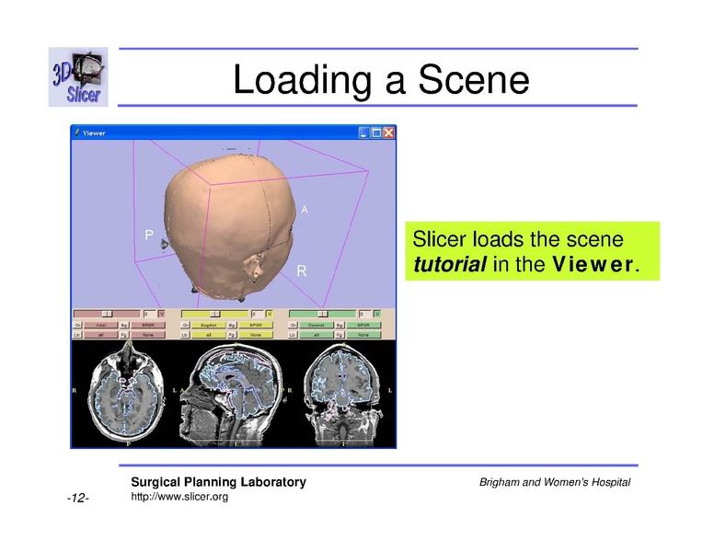714x552 pixels.
Task: Click the green panel Fg button
Action: coord(340,335)
